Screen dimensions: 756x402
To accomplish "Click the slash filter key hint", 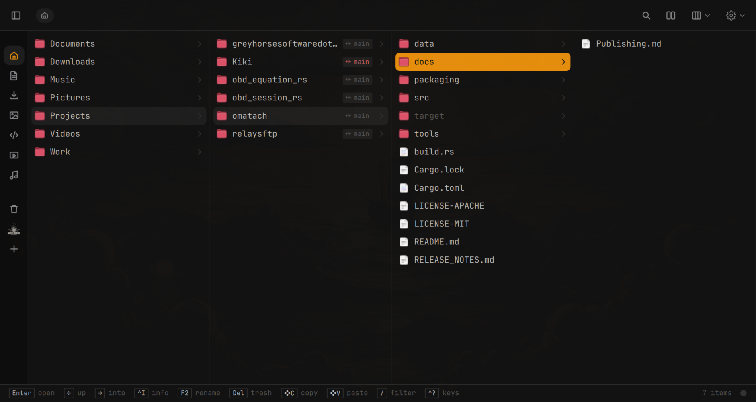I will coord(397,393).
